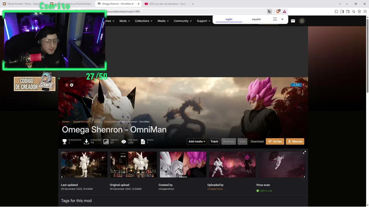Viewport: 369px width, 207px height.
Task: Expand the Media navigation dropdown
Action: (x=163, y=21)
